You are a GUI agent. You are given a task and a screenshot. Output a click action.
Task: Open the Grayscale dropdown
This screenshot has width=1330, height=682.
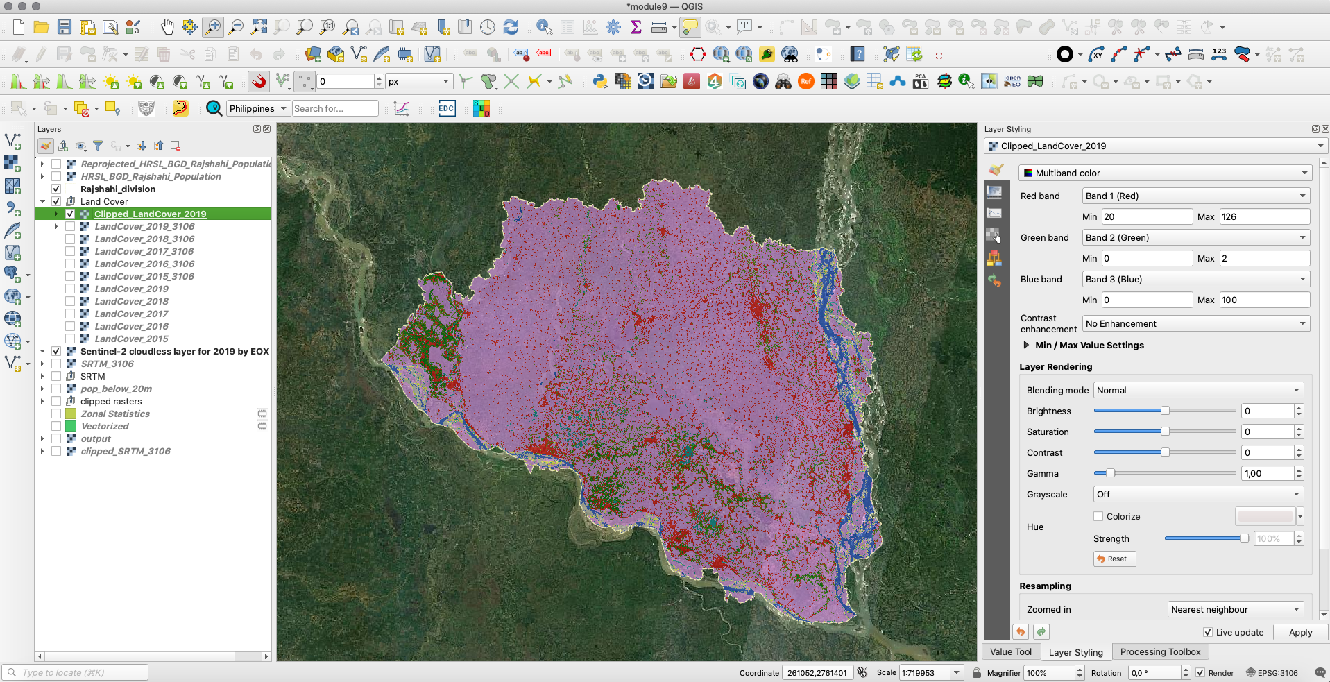point(1199,494)
